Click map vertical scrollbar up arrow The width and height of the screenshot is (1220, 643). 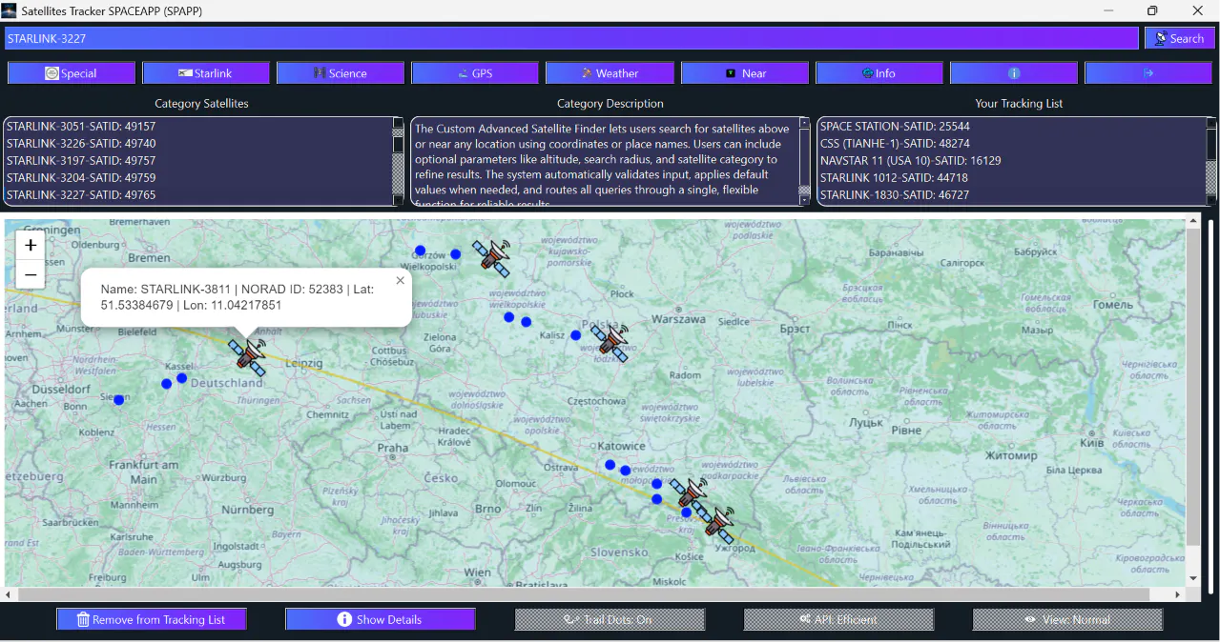[x=1192, y=221]
